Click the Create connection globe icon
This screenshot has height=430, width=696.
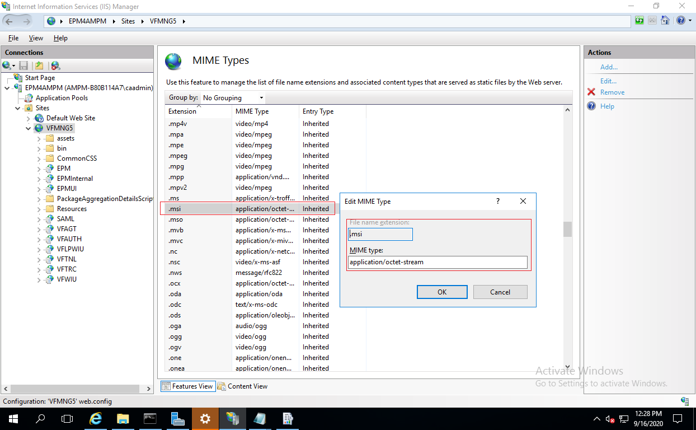tap(7, 66)
